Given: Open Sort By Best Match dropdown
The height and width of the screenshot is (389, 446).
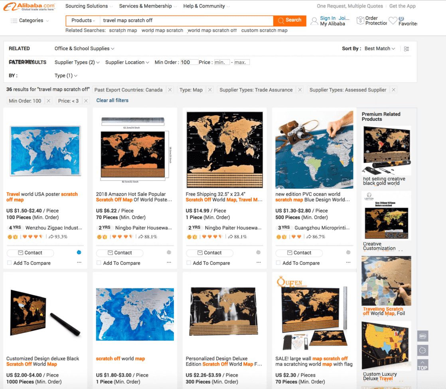Looking at the screenshot, I should [x=380, y=48].
